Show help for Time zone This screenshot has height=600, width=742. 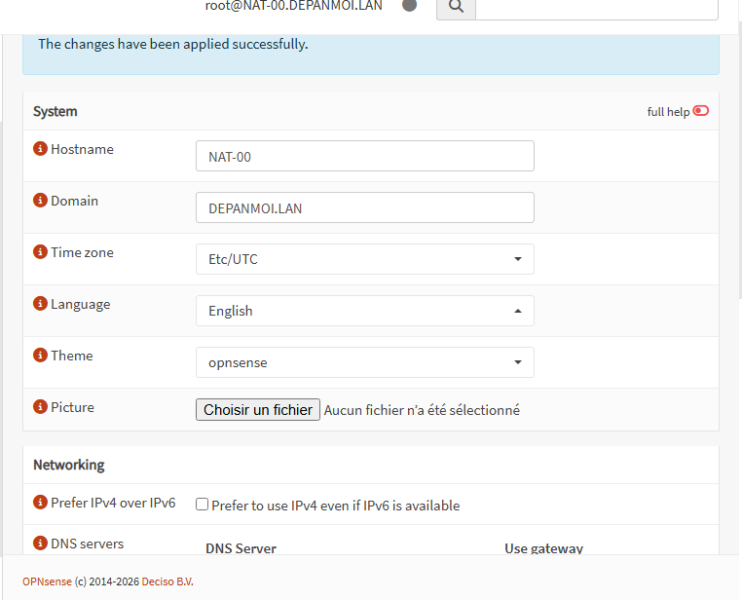coord(40,252)
